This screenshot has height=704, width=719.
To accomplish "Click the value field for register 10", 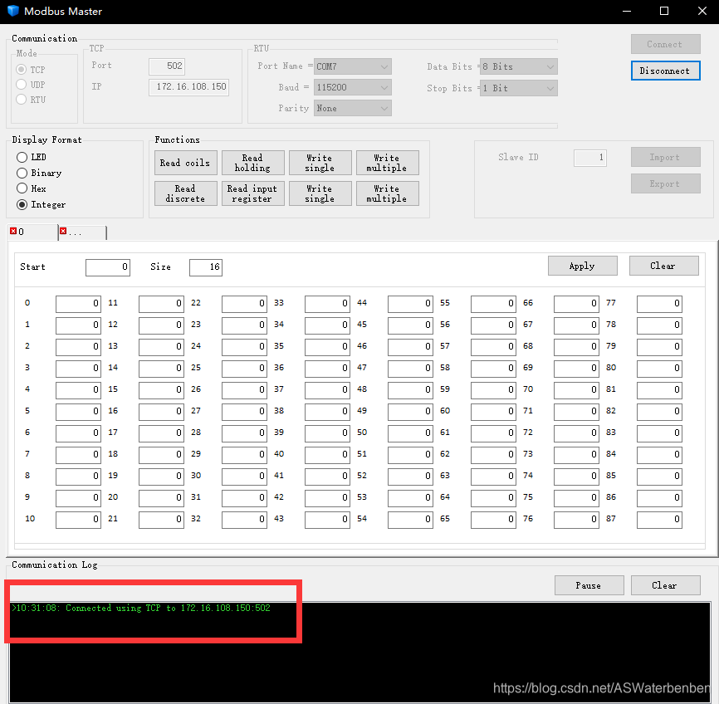I will click(78, 519).
